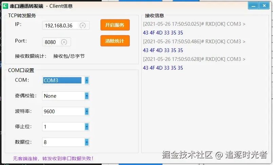Clear the Port field with its X icon
The image size is (273, 165).
pyautogui.click(x=64, y=42)
